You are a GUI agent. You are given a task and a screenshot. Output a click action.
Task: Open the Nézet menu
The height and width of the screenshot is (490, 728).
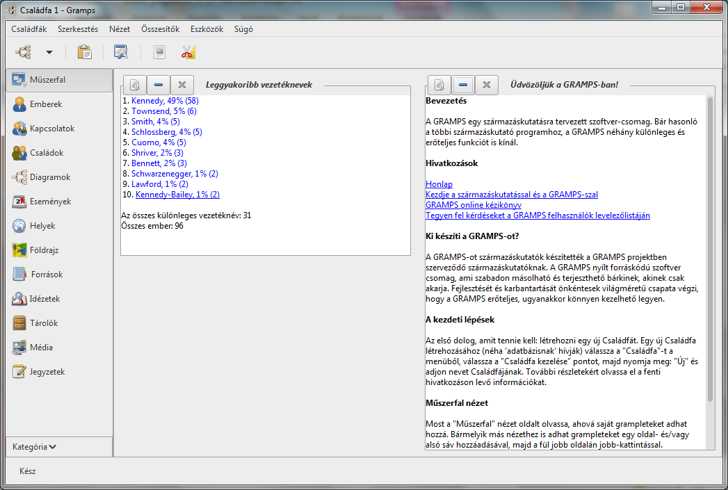(120, 28)
